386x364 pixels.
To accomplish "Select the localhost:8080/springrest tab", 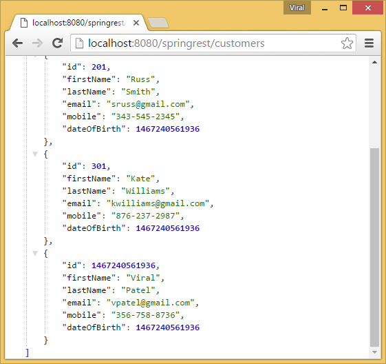I will click(78, 23).
